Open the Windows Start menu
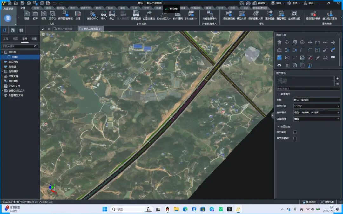Screen dimensions: 343x214 coord(105,209)
